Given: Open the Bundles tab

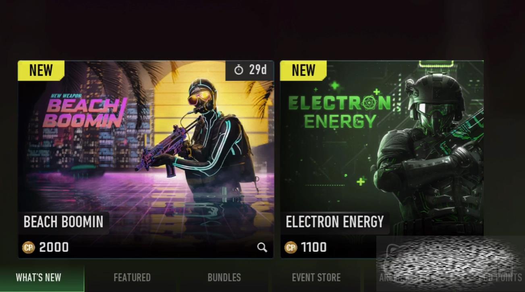Looking at the screenshot, I should coord(224,278).
